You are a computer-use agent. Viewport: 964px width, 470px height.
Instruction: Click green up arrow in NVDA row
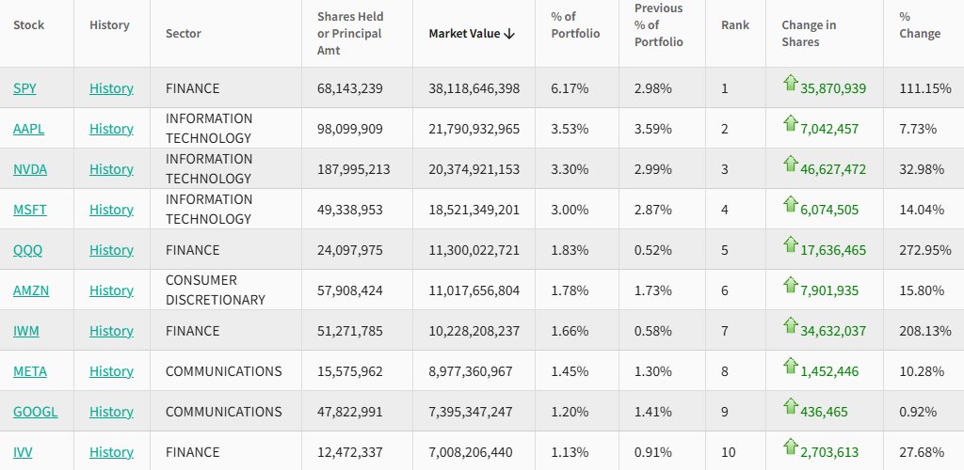(790, 165)
